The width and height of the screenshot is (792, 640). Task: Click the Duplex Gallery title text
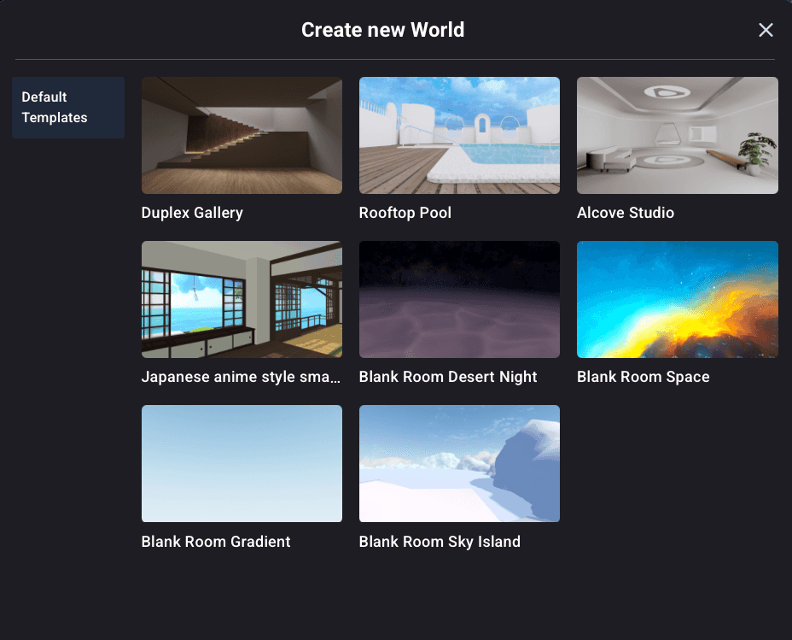click(x=192, y=213)
